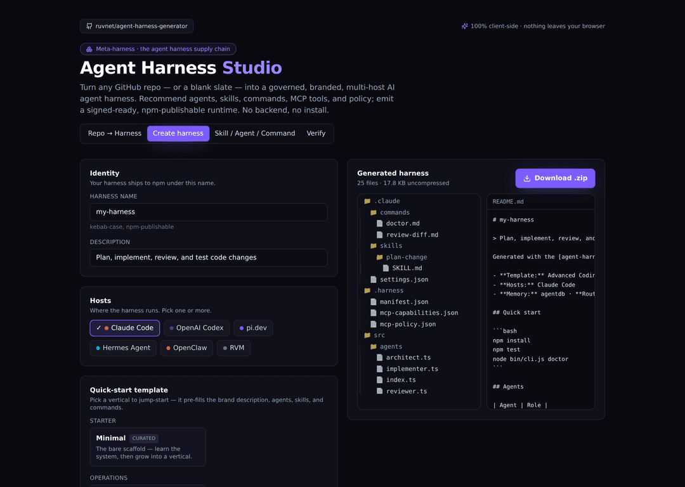Click 'node bin/cli.js doctor' in README preview
685x487 pixels.
pos(530,359)
